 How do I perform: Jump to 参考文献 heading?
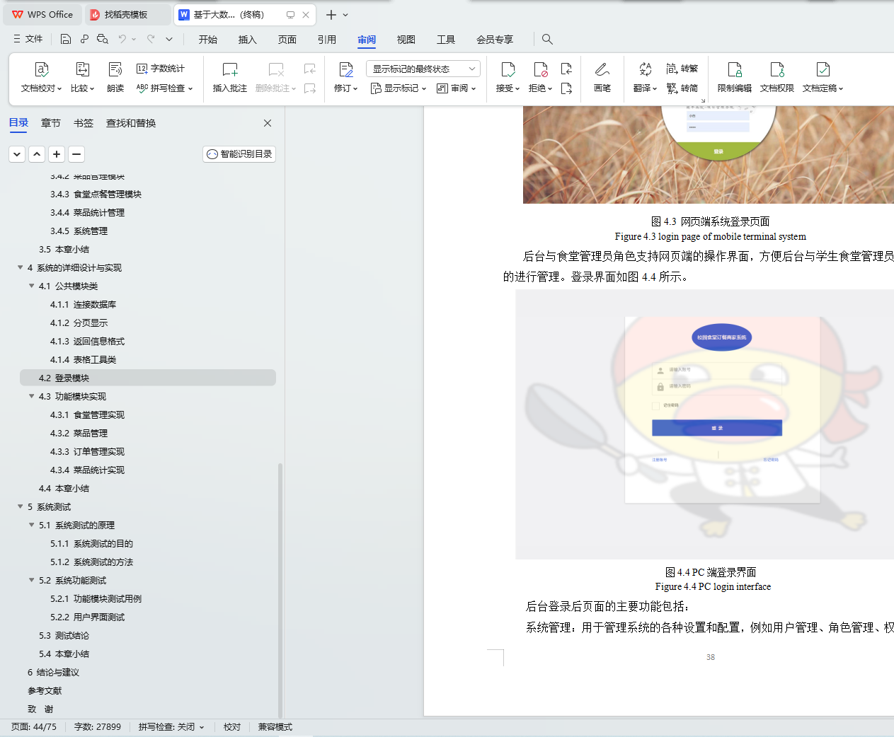point(45,690)
